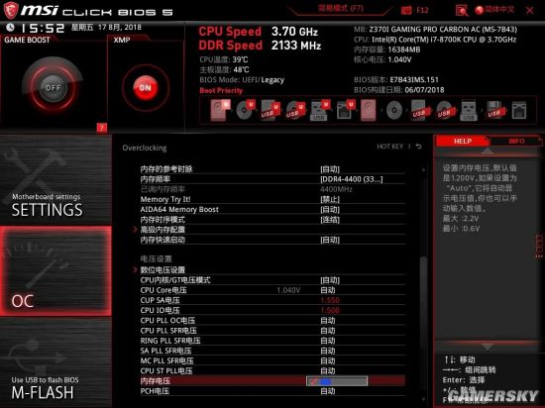The width and height of the screenshot is (545, 408).
Task: Open the BIOS search magnifier icon
Action: pos(462,10)
